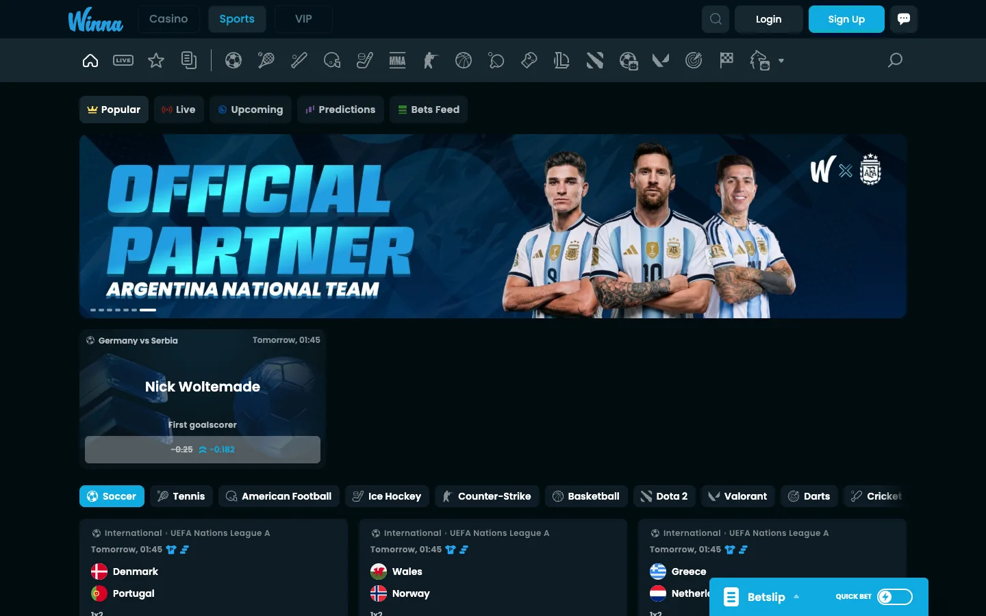Toggle the Quick Bet switch

click(895, 597)
